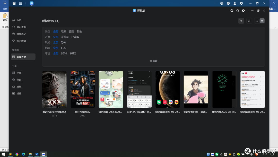Open the user account icon in top bar
Screen dimensions: 278x157
coord(235,3)
